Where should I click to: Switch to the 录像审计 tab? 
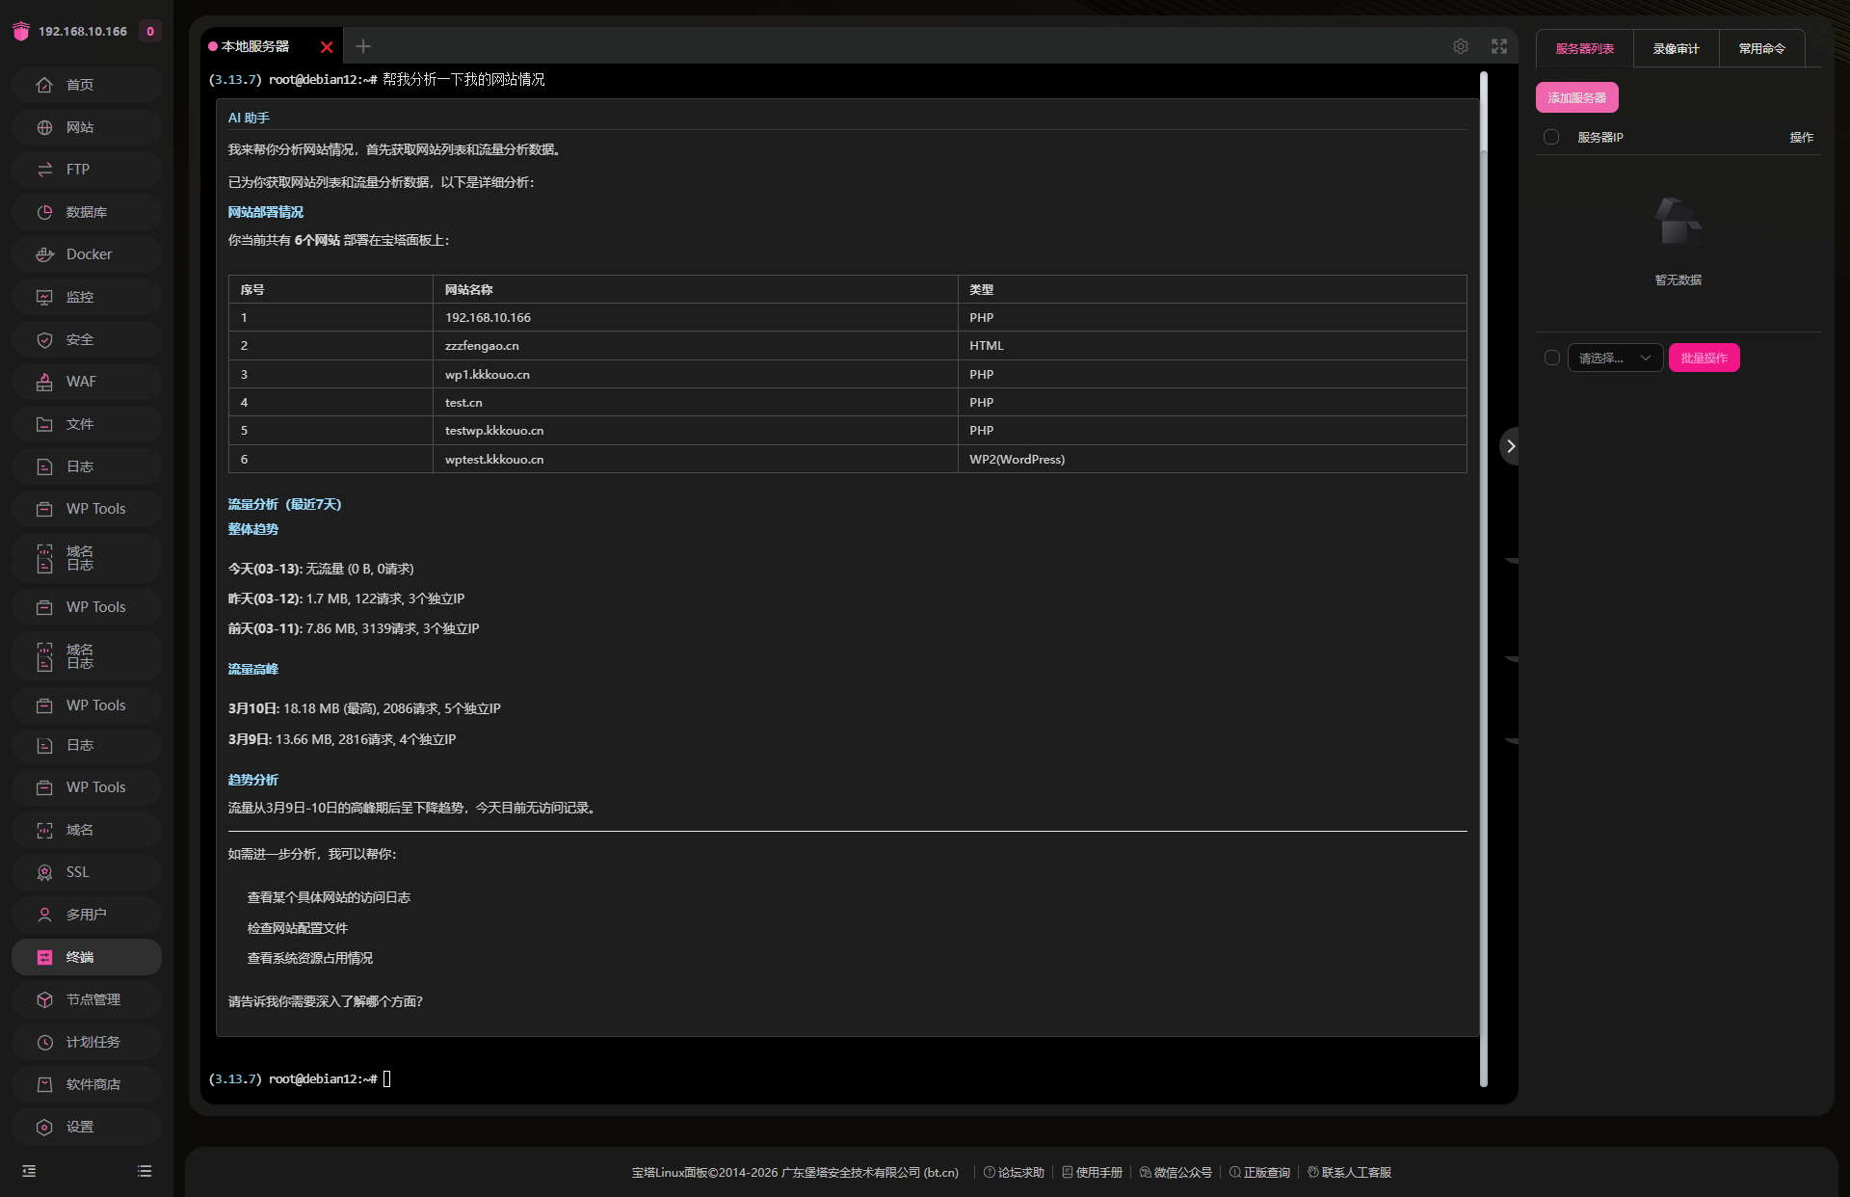point(1676,48)
